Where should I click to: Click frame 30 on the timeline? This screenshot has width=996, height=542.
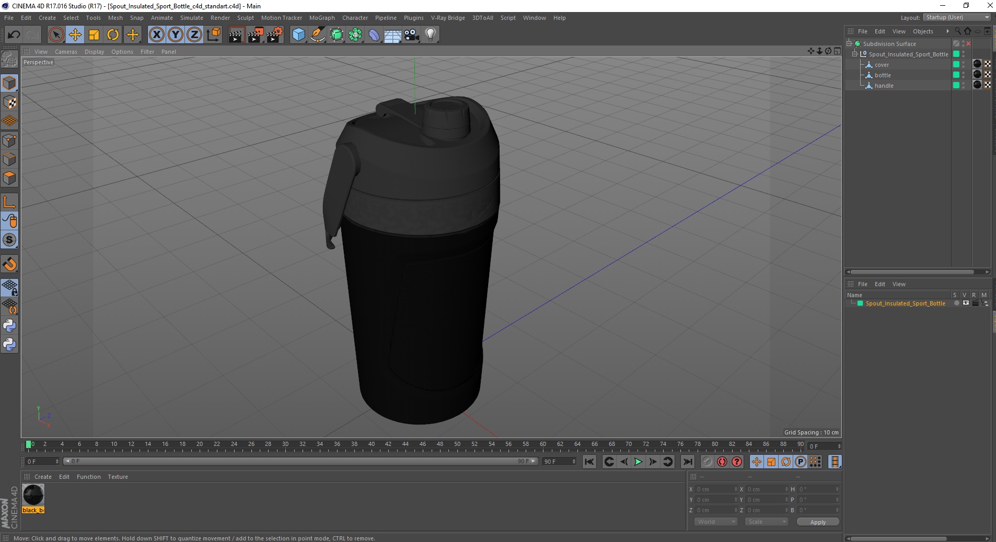(285, 445)
